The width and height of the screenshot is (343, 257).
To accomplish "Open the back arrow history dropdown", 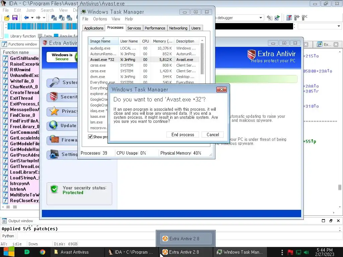I will click(32, 18).
